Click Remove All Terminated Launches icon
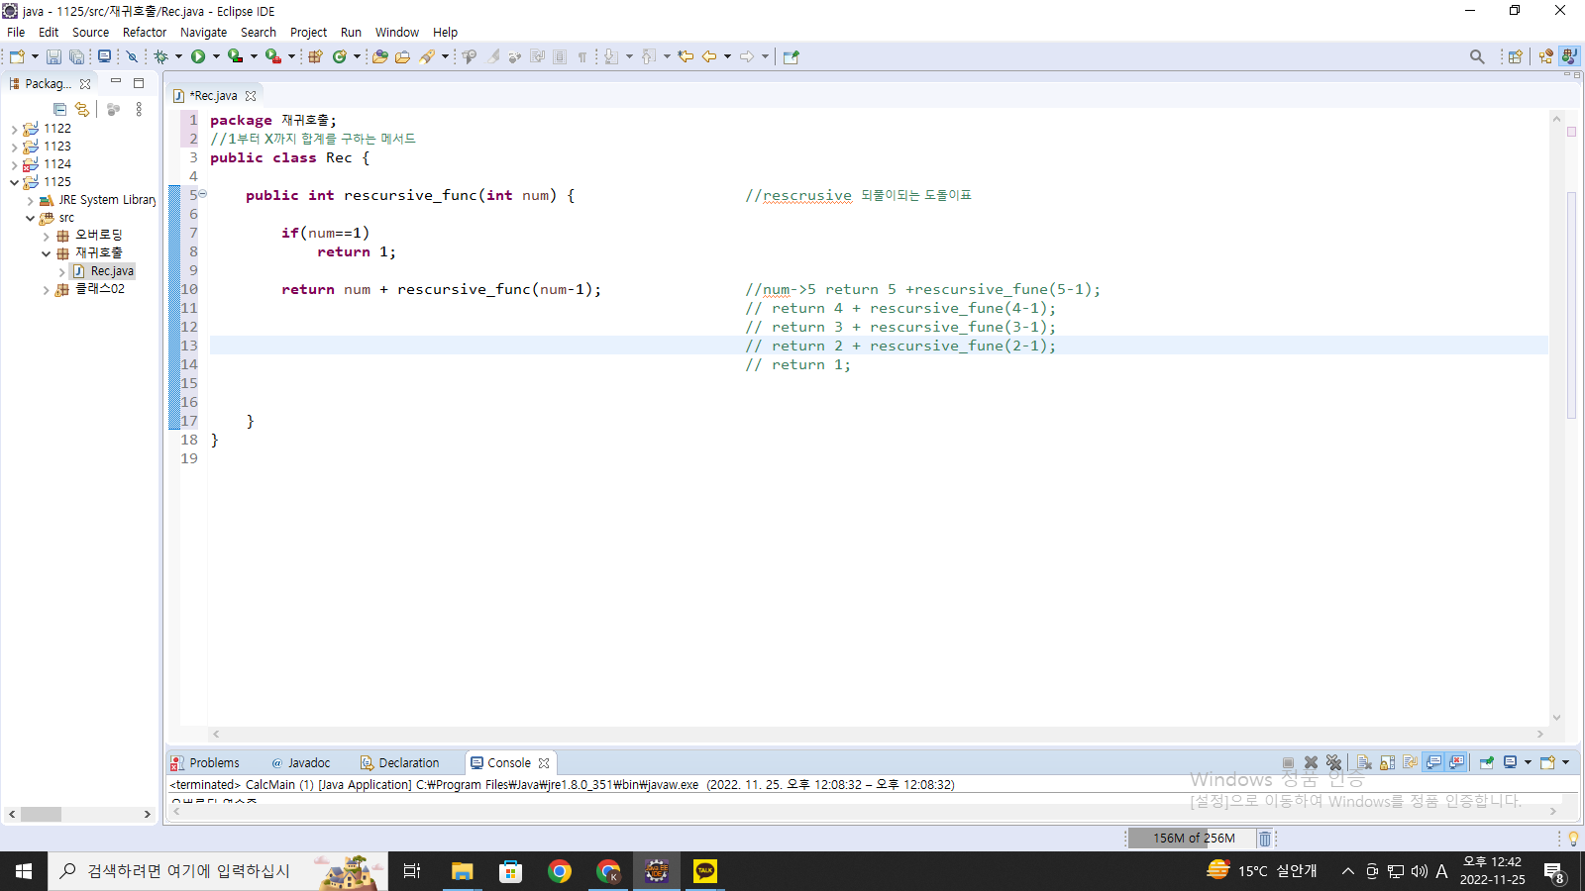 [1334, 763]
